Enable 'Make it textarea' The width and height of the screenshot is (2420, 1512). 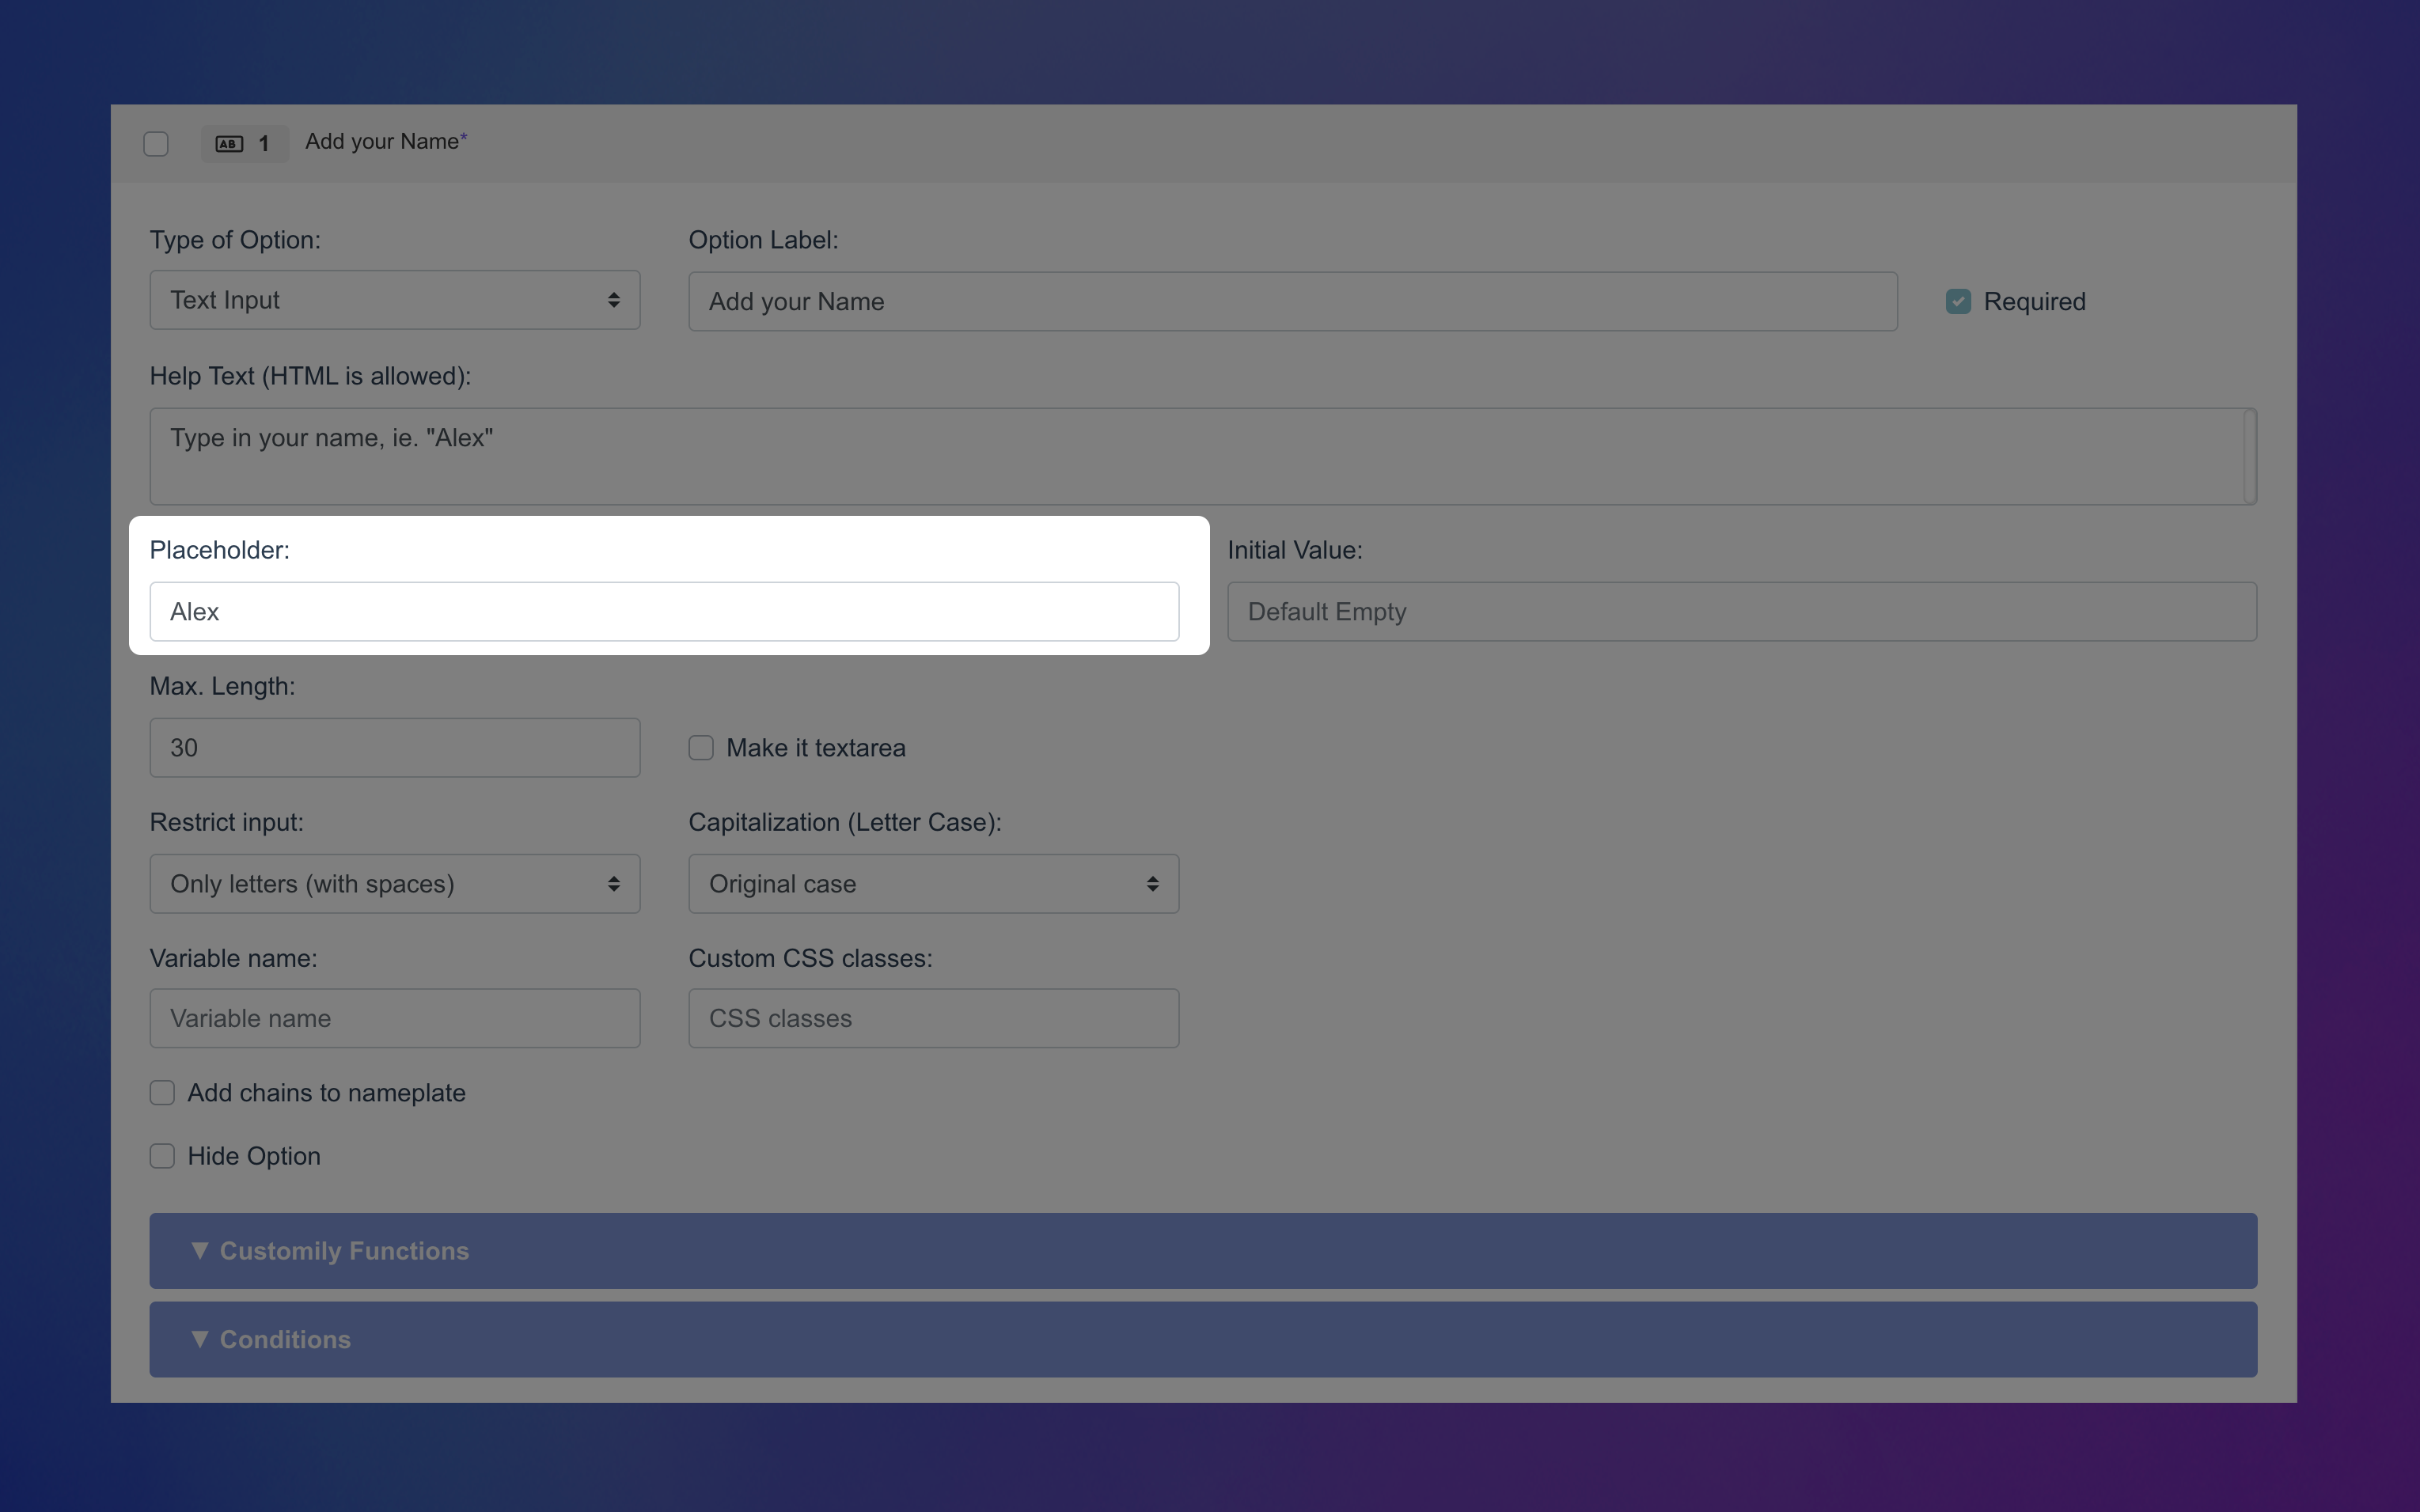tap(700, 747)
